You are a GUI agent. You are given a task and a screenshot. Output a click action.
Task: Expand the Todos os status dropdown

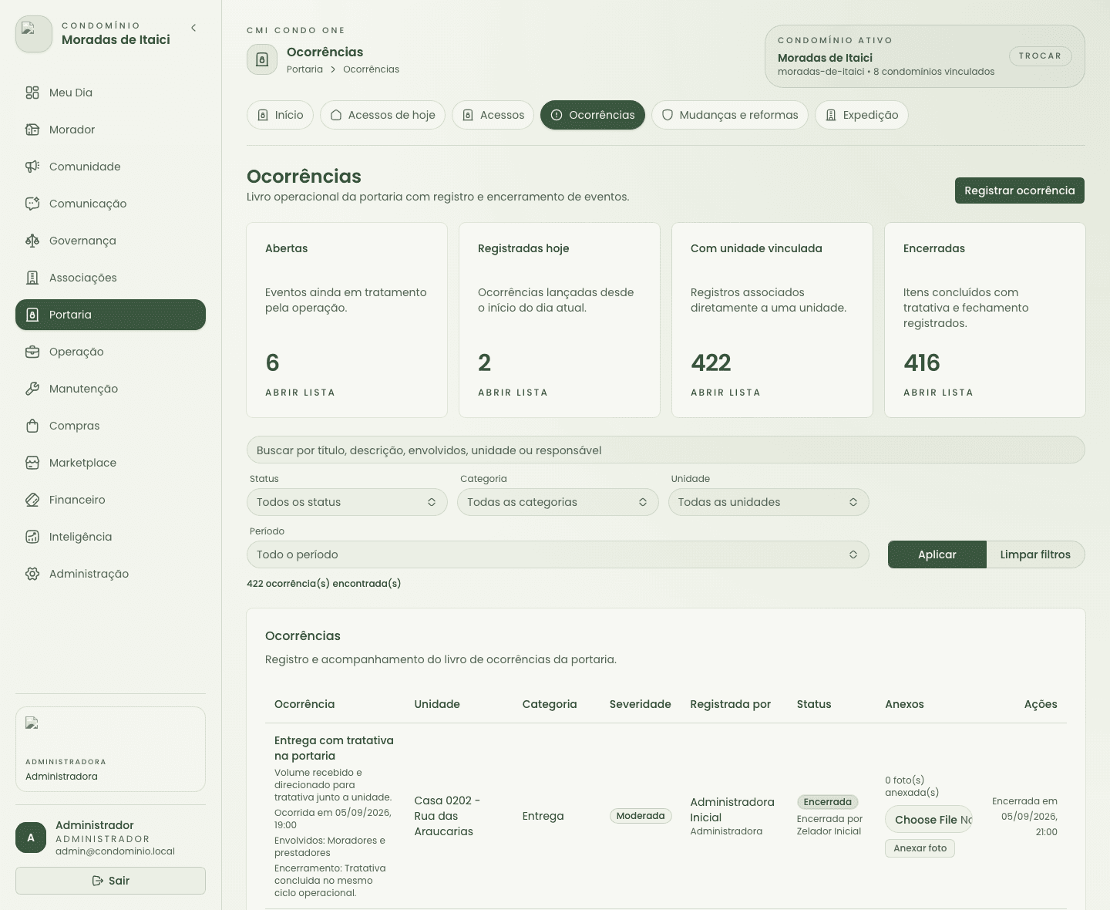[347, 502]
